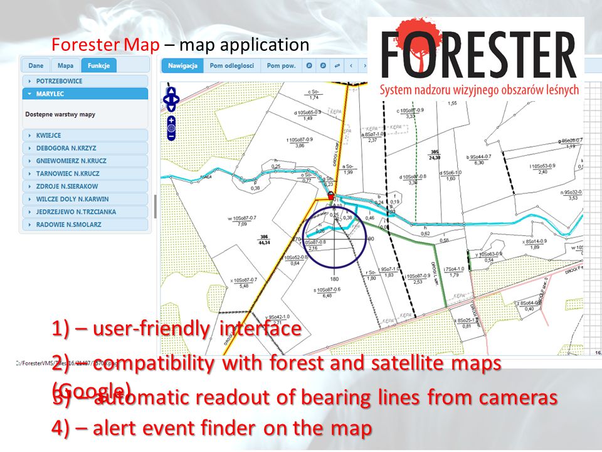Select Pom odleglosci distance measurement tab

pos(232,66)
